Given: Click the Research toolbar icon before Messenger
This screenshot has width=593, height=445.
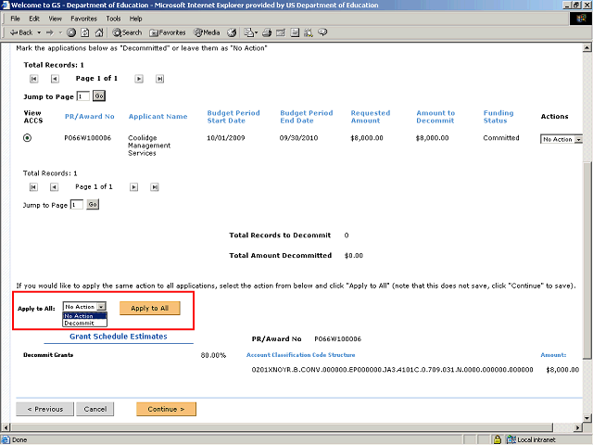Looking at the screenshot, I should 309,32.
